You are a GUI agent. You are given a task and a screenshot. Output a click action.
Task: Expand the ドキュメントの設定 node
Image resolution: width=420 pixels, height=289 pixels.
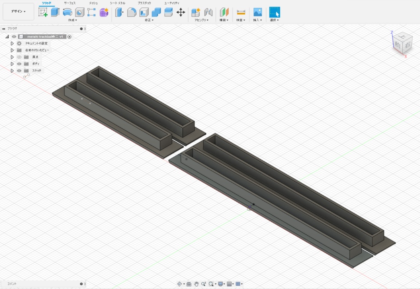[12, 43]
